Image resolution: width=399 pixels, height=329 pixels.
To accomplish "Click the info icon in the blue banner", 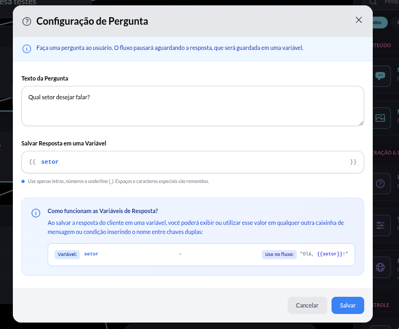I will [x=27, y=48].
